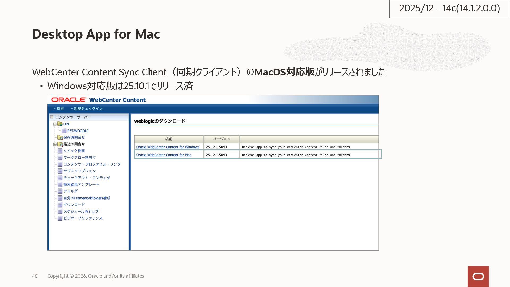Click the 保存済問合せ folder icon

click(x=60, y=137)
